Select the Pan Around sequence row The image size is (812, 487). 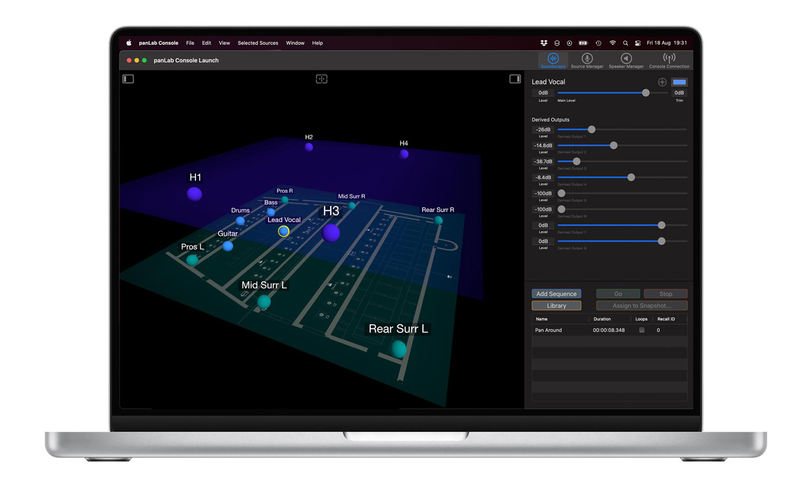[x=610, y=330]
